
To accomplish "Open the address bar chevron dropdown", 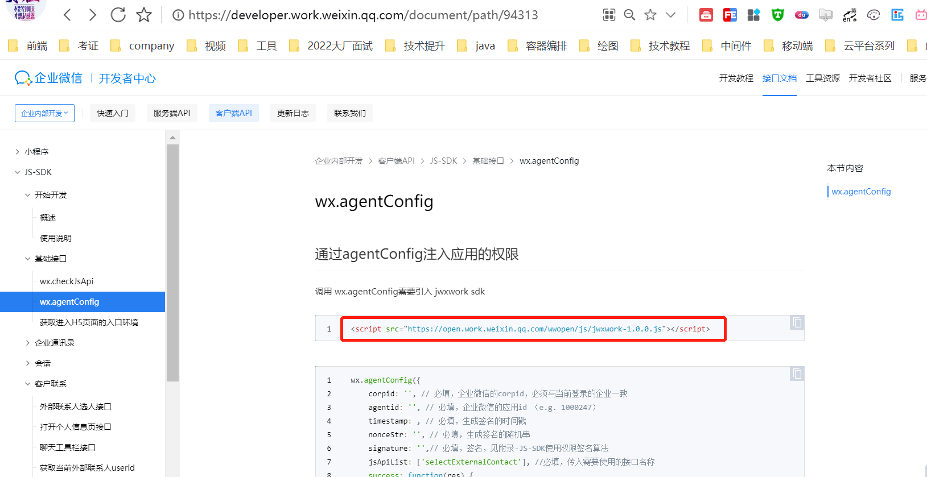I will 671,15.
